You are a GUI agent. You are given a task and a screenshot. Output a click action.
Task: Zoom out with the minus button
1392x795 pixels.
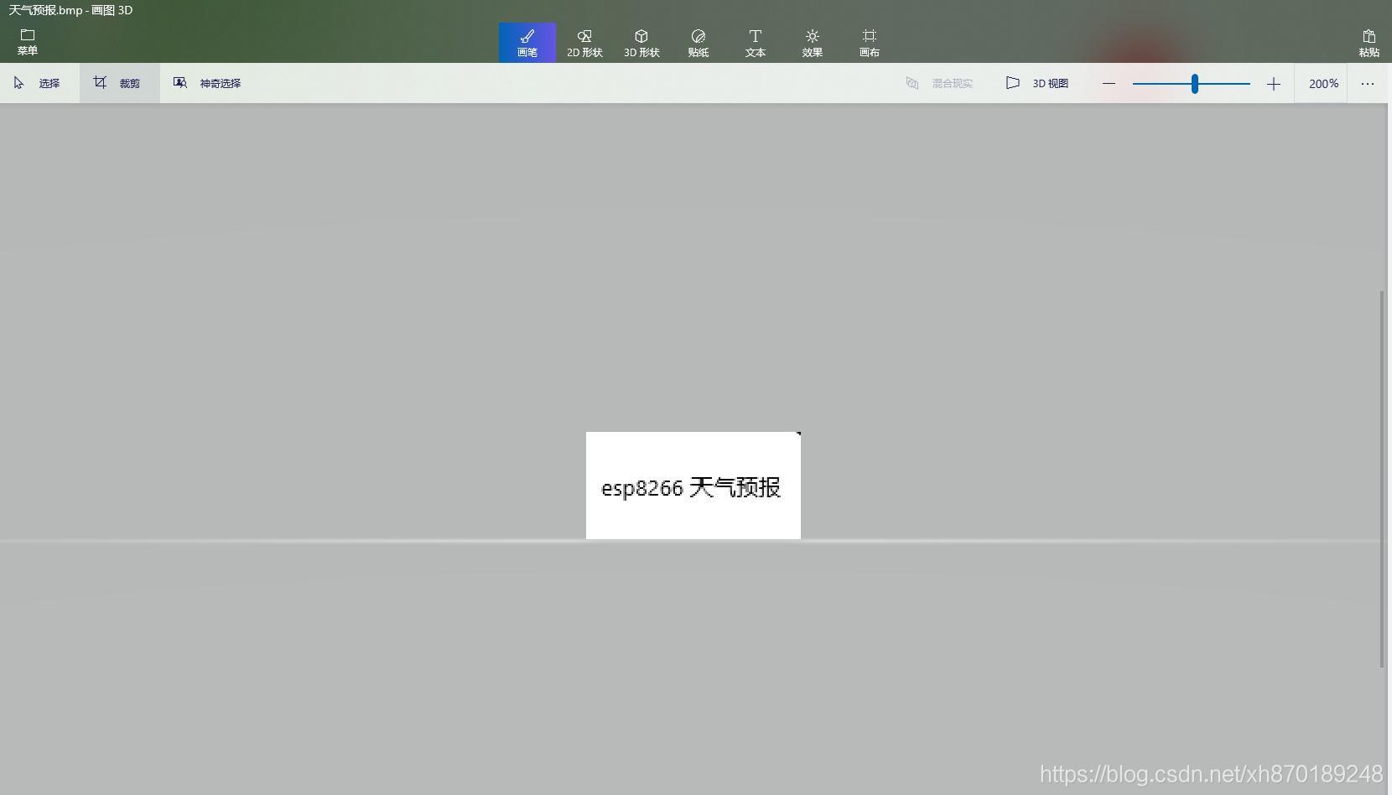click(x=1109, y=84)
